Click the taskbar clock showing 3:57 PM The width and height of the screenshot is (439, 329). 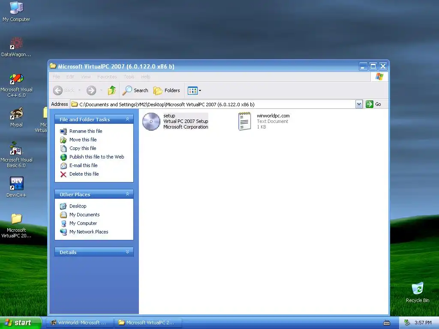coord(423,323)
